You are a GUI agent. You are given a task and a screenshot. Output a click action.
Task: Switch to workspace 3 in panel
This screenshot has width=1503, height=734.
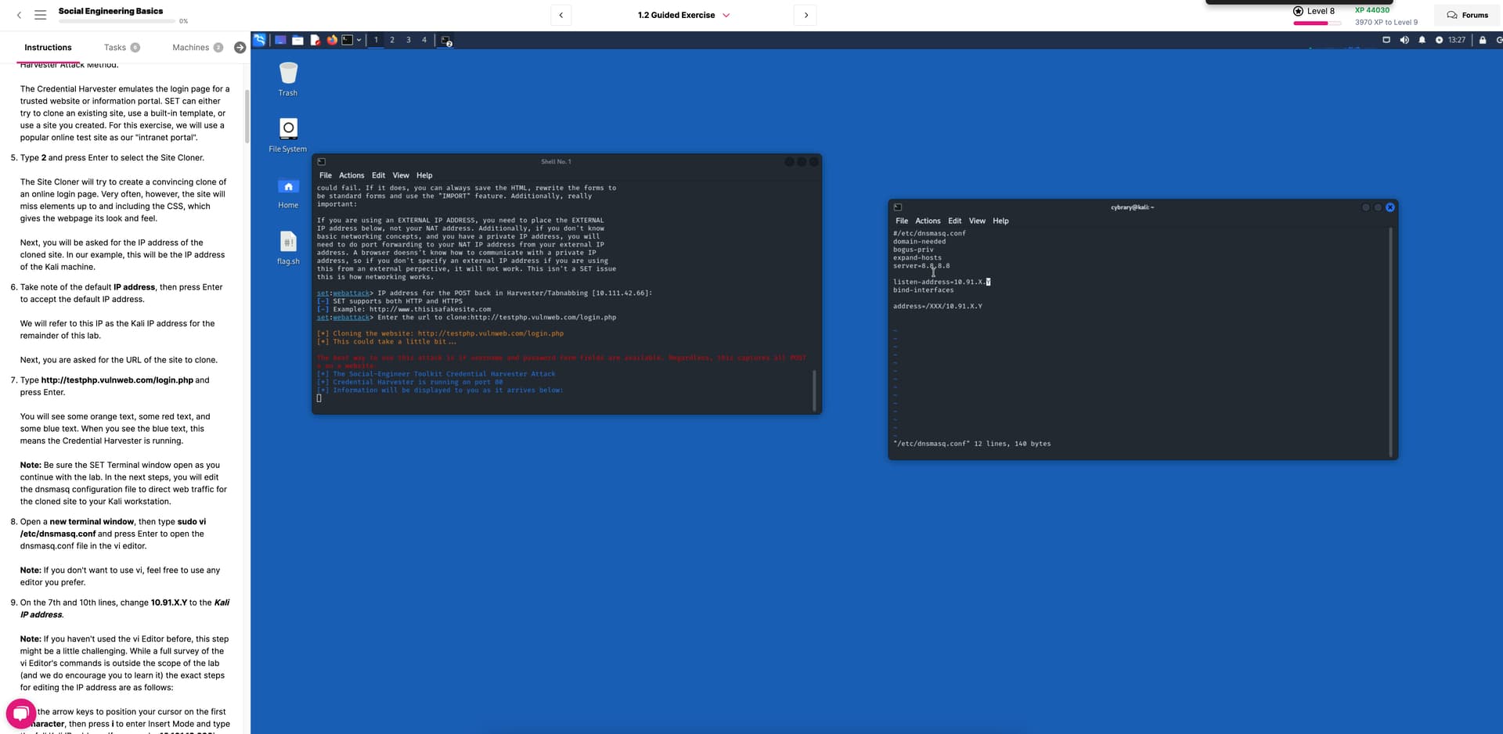pyautogui.click(x=408, y=40)
